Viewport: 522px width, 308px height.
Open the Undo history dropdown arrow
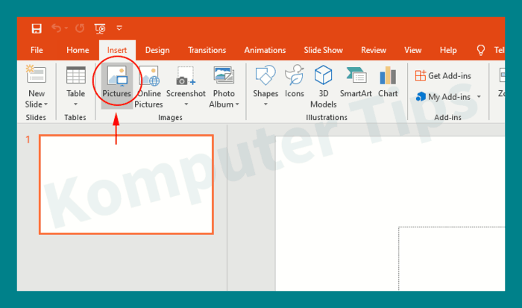click(x=66, y=28)
